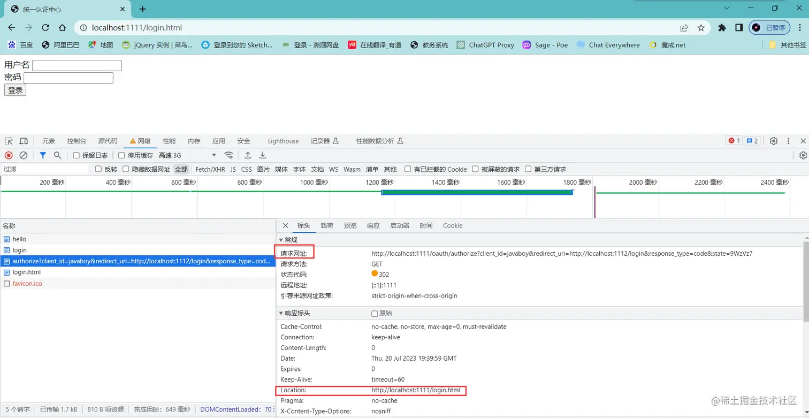Open network panel settings gear
Screen dimensions: 809x418
(x=803, y=155)
